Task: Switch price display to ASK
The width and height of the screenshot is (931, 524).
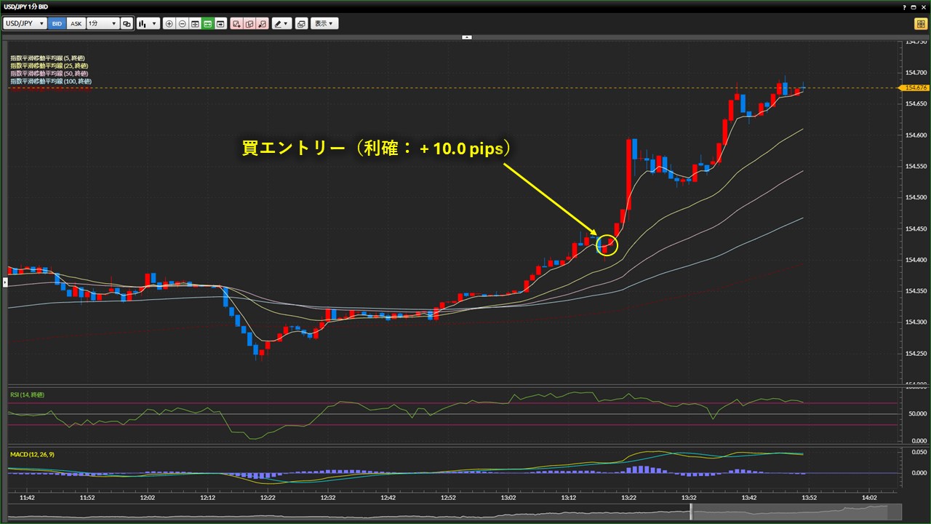Action: tap(76, 23)
